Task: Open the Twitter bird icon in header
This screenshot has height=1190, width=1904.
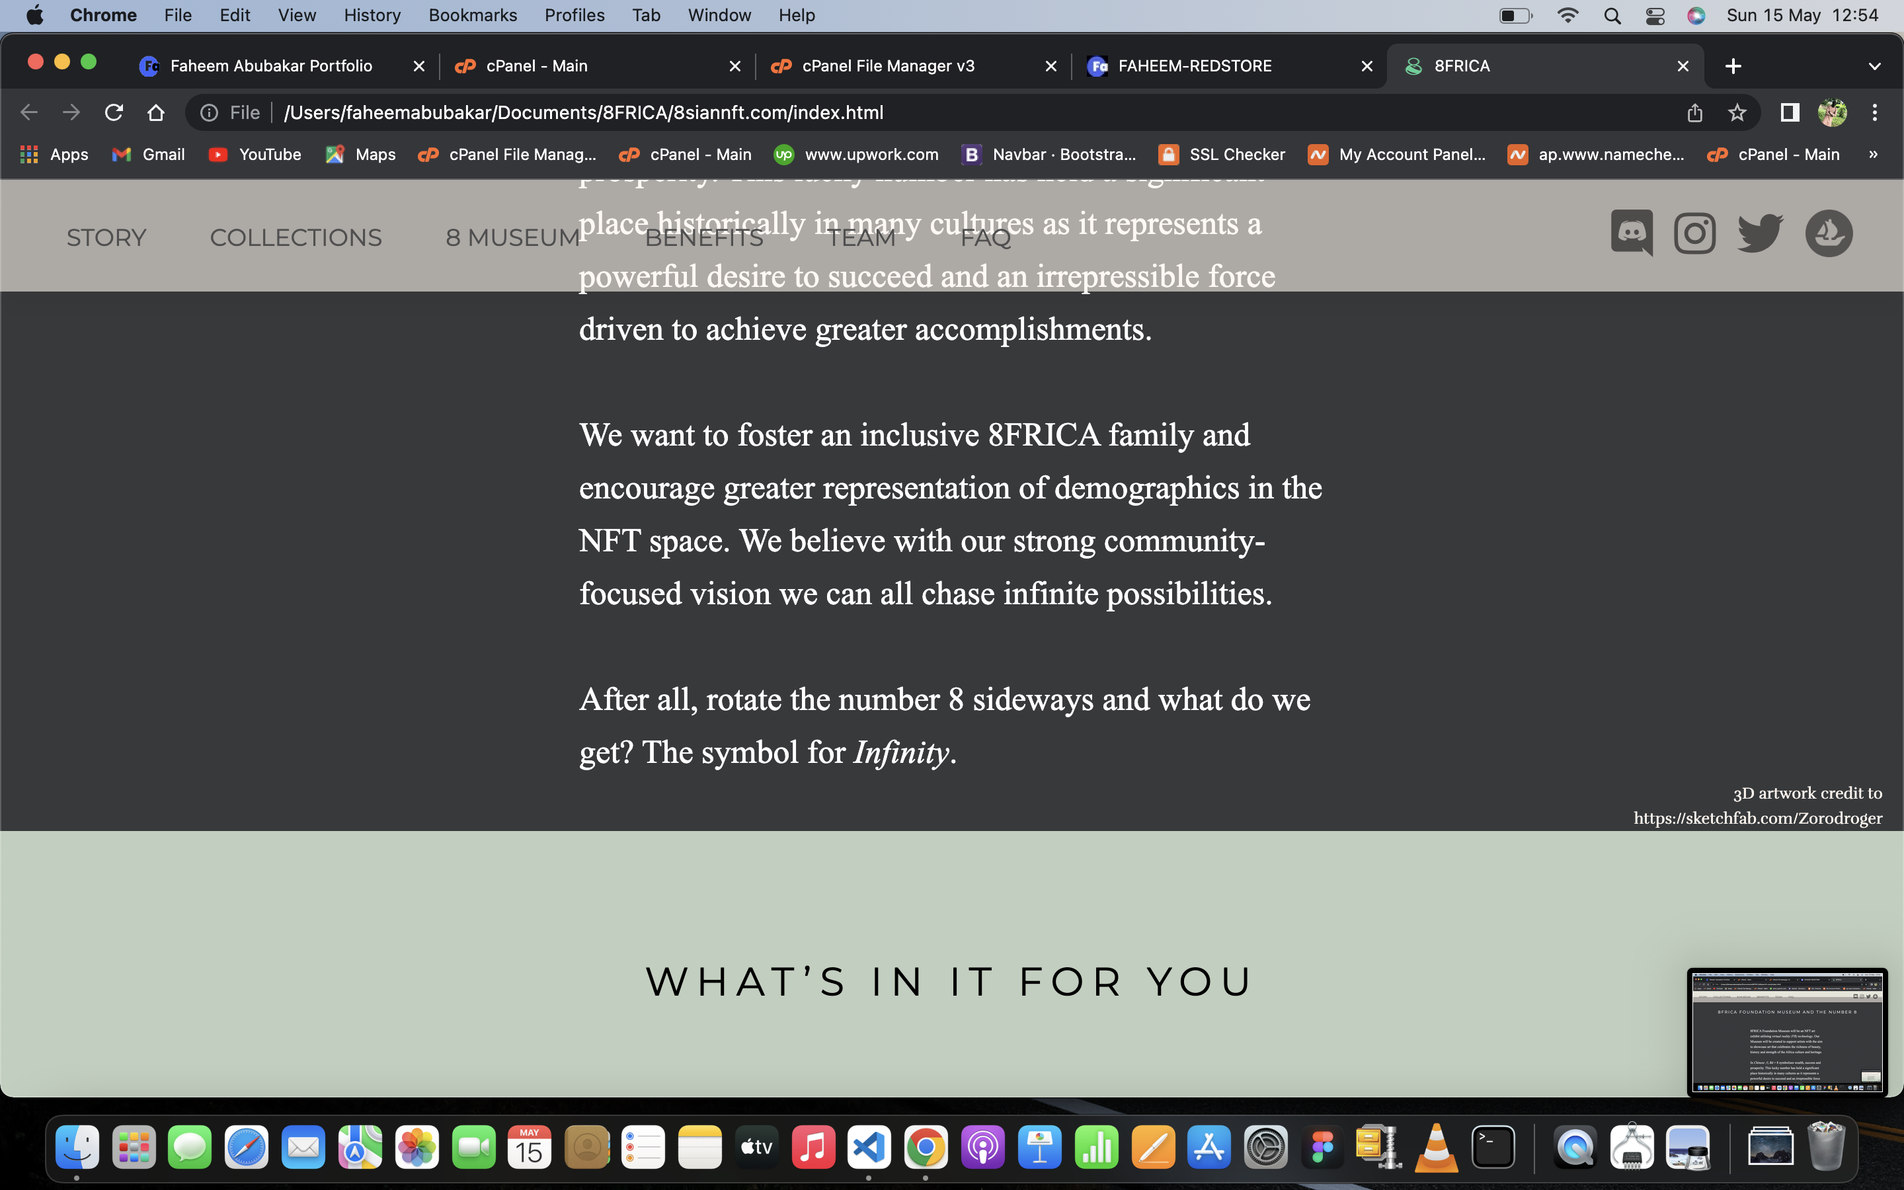Action: click(1760, 233)
